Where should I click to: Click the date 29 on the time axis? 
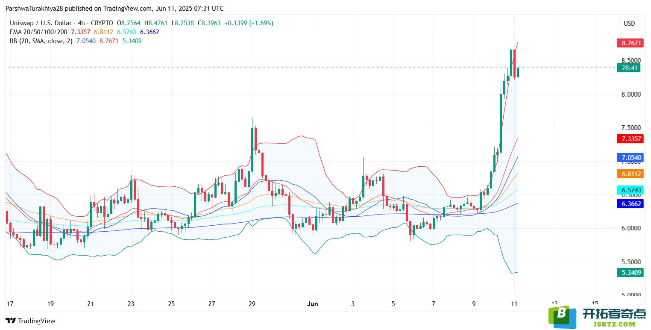tap(252, 304)
